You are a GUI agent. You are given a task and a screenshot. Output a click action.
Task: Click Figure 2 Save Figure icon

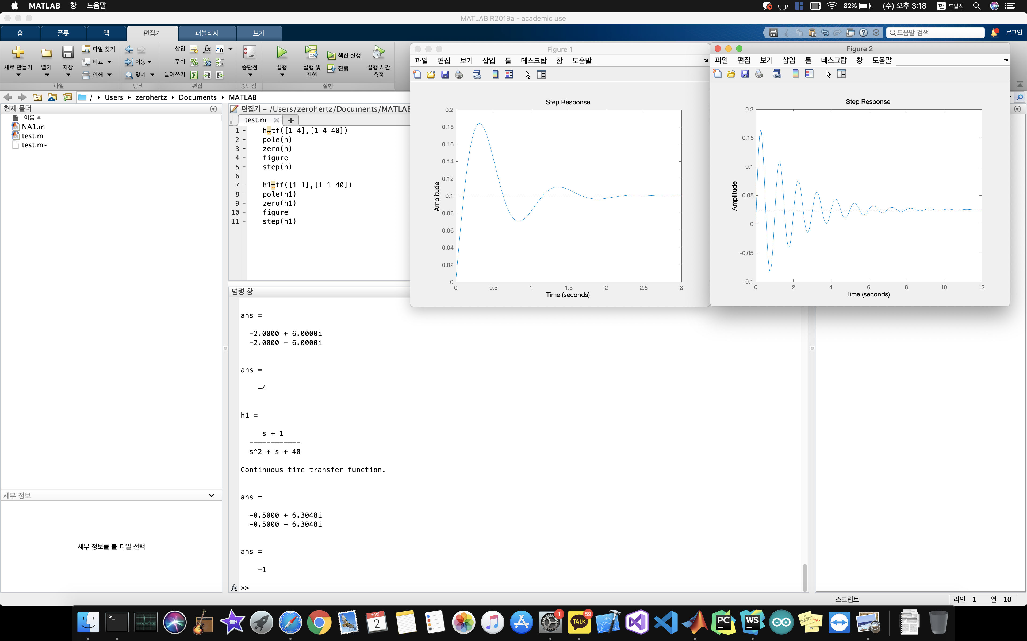coord(745,74)
